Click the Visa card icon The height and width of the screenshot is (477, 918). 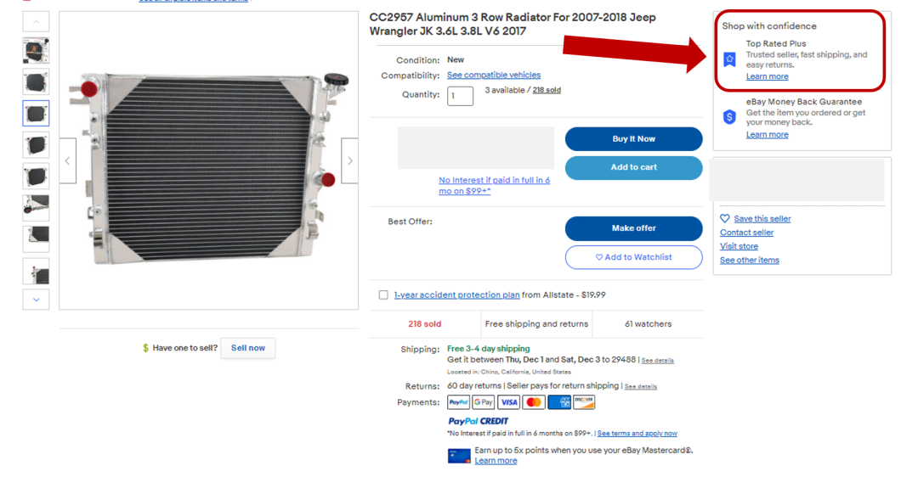tap(508, 402)
